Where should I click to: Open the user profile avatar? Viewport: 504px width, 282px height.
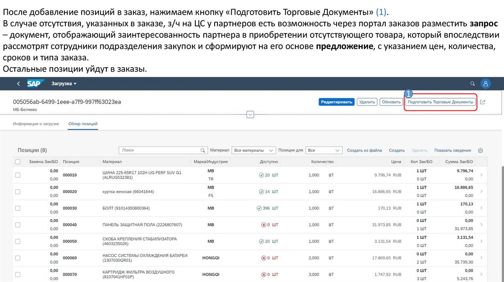click(x=485, y=84)
